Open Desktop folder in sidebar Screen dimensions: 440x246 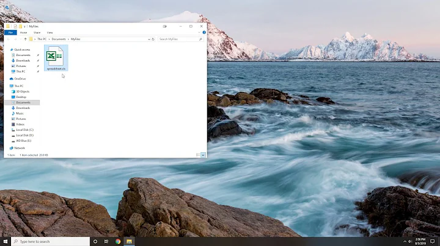[21, 97]
